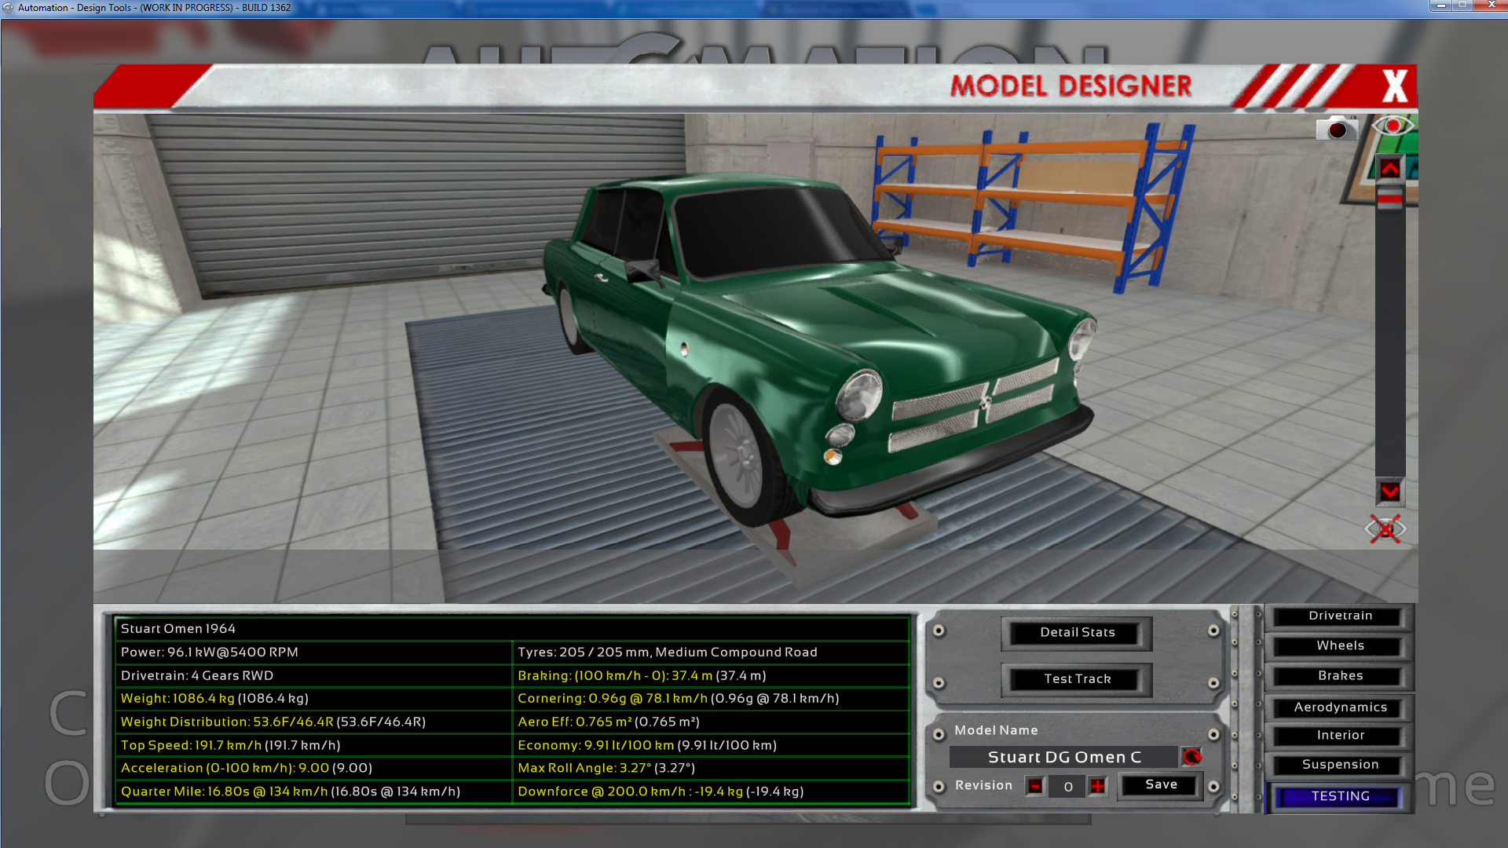
Task: Click the Save button
Action: (x=1161, y=784)
